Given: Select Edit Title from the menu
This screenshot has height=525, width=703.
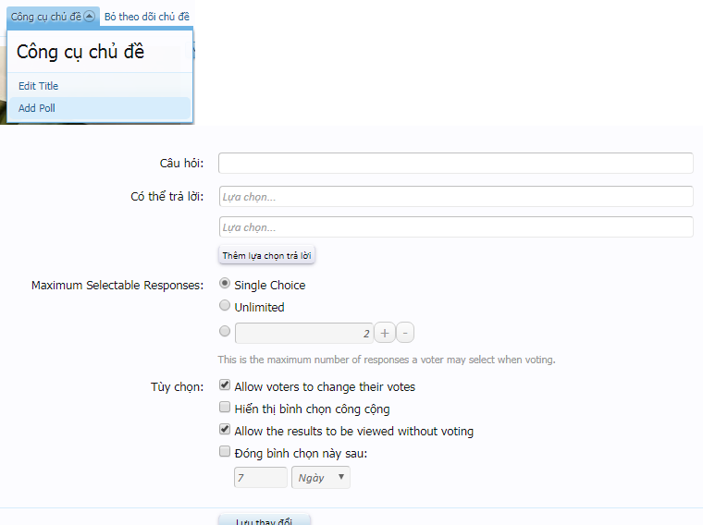Looking at the screenshot, I should (38, 86).
